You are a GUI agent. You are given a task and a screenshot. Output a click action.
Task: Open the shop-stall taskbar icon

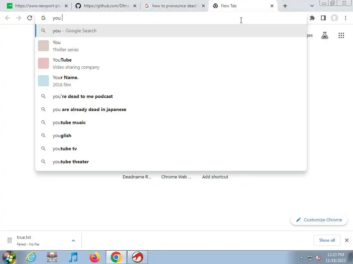click(x=52, y=257)
